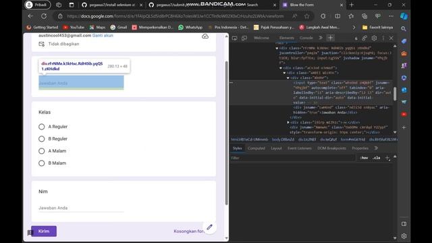Click the cloud saved status icon
The width and height of the screenshot is (432, 243).
pyautogui.click(x=205, y=36)
